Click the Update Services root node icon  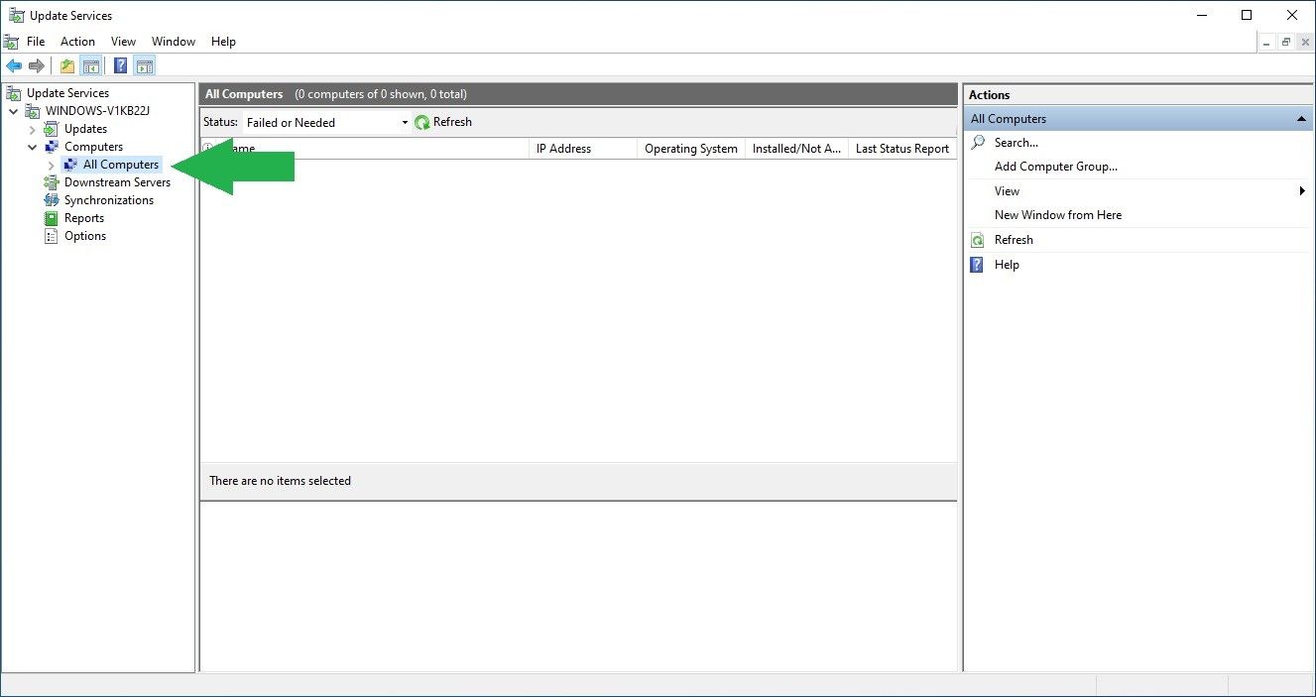(14, 93)
